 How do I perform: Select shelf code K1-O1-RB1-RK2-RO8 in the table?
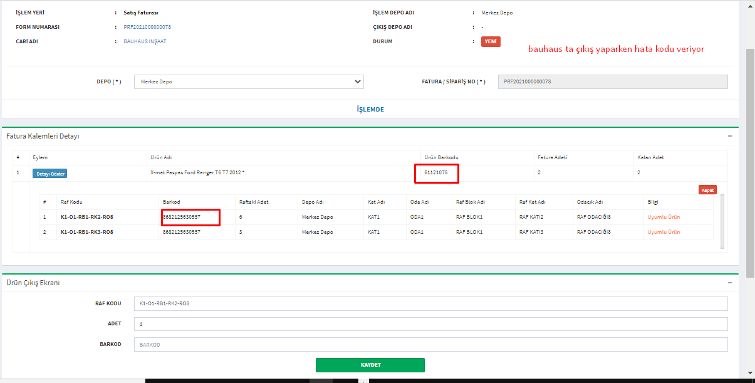(86, 217)
